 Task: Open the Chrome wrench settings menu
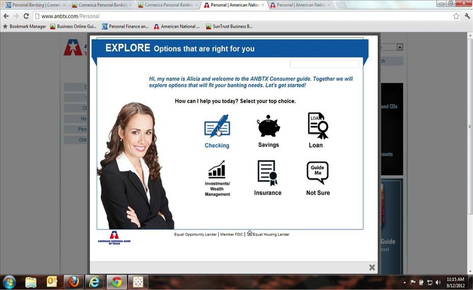click(x=467, y=16)
